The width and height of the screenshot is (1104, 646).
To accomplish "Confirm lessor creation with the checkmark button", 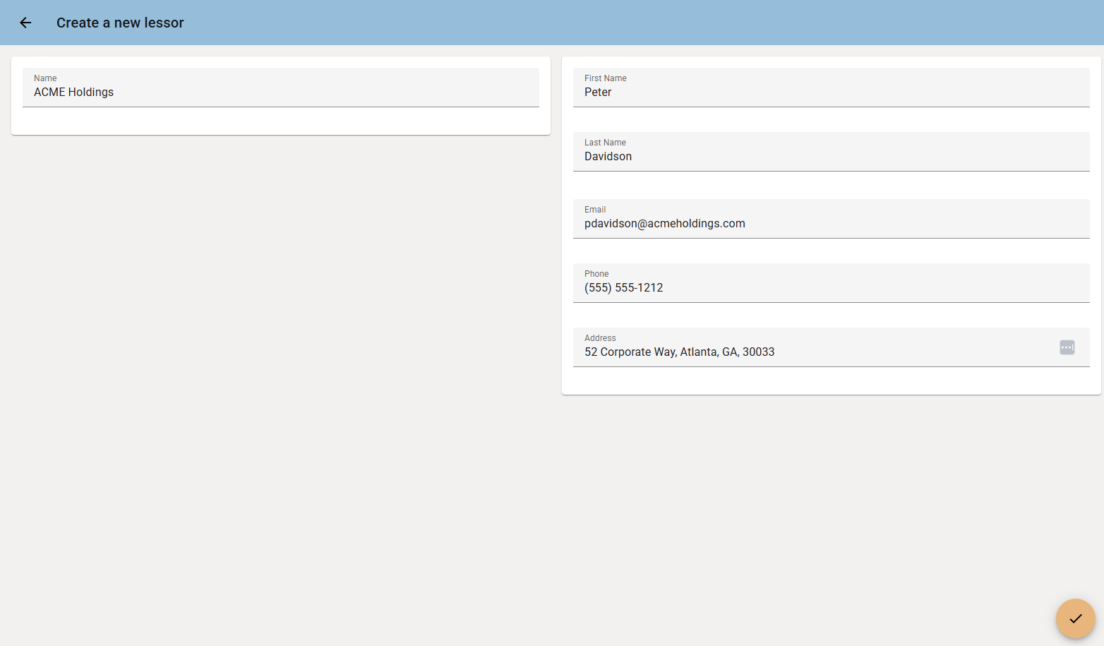I will [1075, 618].
